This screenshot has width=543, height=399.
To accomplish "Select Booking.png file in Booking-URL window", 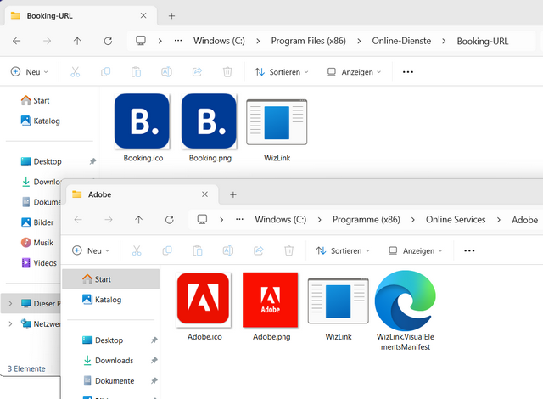I will [210, 127].
